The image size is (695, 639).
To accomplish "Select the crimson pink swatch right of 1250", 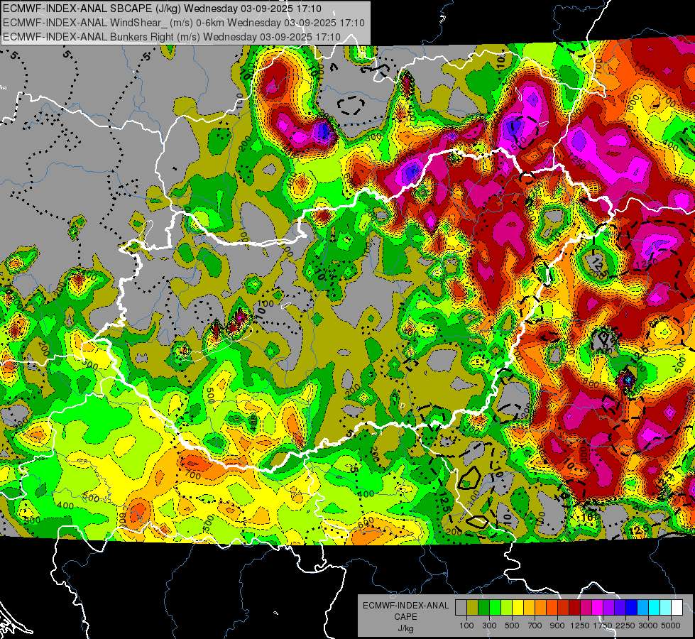I will tap(586, 608).
